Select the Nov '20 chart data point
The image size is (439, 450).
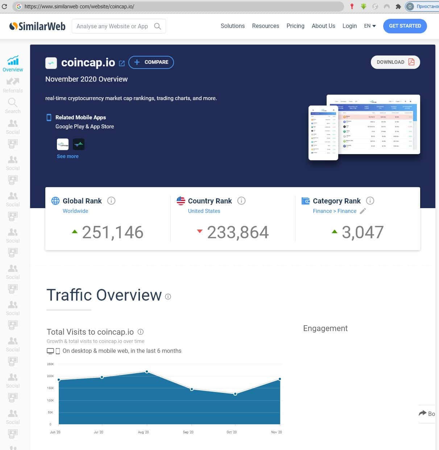(280, 379)
